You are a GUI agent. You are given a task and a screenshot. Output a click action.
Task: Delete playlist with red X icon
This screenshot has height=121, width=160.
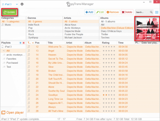tap(24, 43)
